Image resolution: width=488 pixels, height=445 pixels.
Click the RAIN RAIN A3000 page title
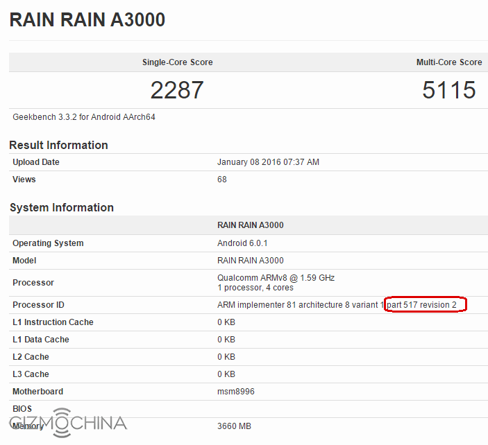tap(87, 20)
